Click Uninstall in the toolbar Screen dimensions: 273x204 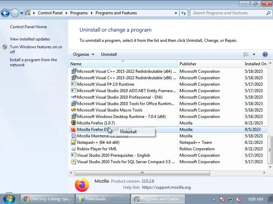point(109,54)
